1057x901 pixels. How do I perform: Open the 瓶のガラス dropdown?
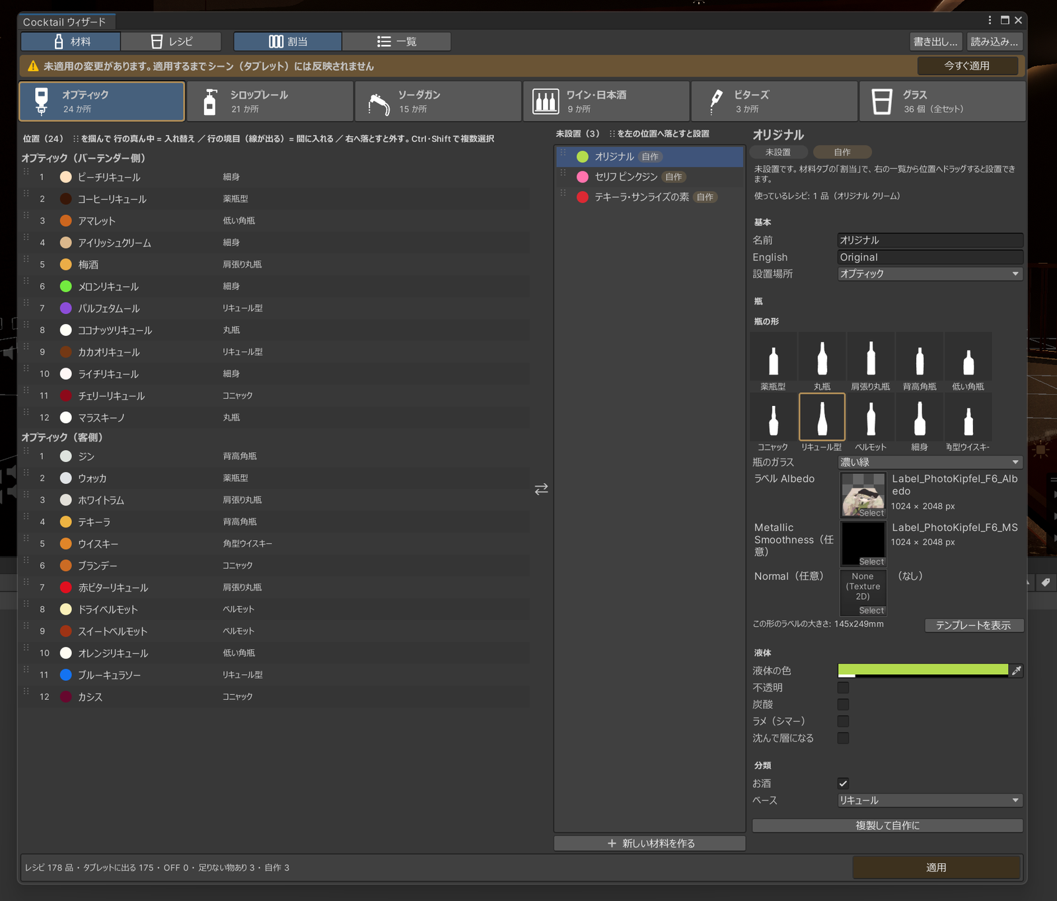[930, 462]
